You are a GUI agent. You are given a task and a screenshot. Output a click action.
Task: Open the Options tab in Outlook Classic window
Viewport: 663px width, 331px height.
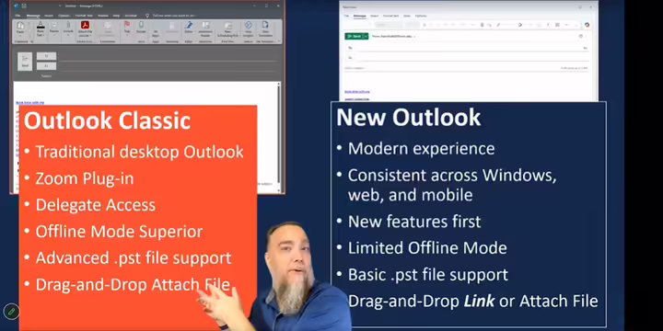(64, 16)
